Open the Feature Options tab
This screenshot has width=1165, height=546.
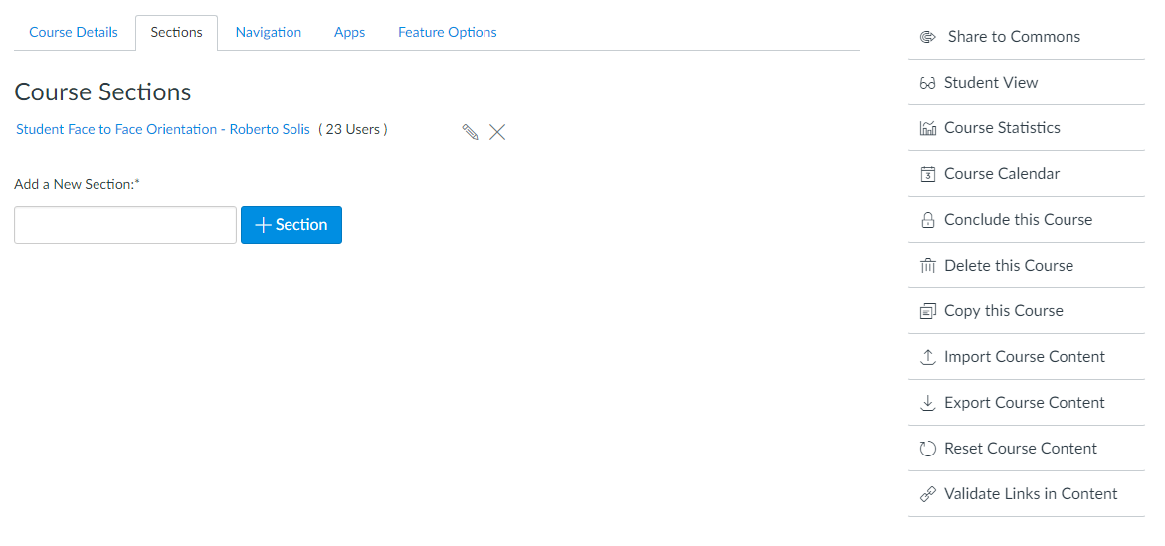(448, 32)
